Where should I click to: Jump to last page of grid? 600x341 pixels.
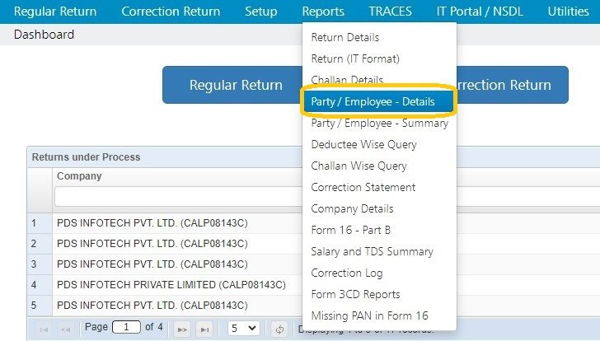click(x=205, y=328)
